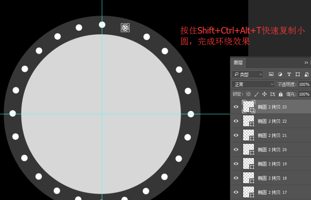Select layer name 椭圆 2 拷贝 17
Screen dimensions: 311x200
[272, 192]
